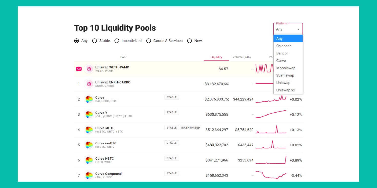Click STABLE tag on Curve HBTC row

[172, 158]
